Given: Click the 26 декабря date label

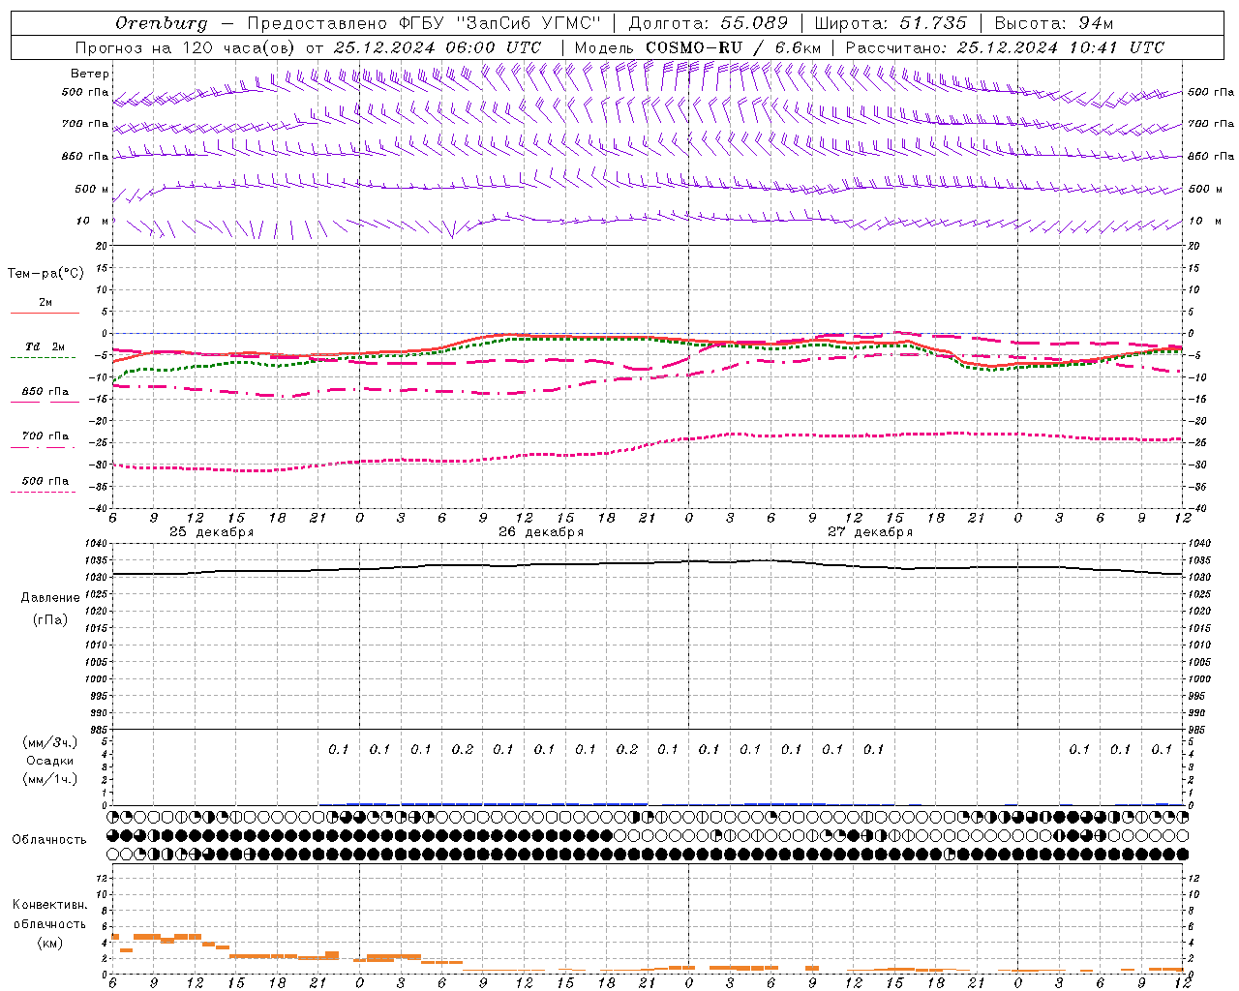Looking at the screenshot, I should pos(541,532).
